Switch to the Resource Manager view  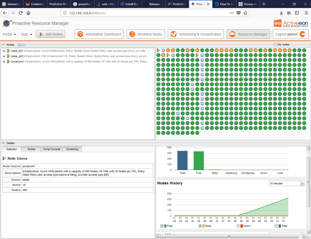(x=248, y=34)
